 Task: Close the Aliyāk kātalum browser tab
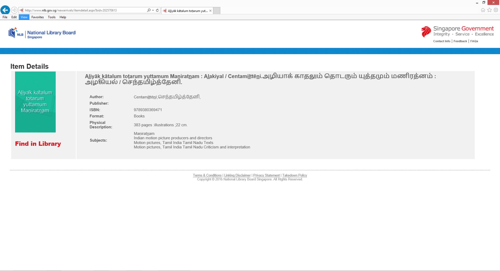210,11
